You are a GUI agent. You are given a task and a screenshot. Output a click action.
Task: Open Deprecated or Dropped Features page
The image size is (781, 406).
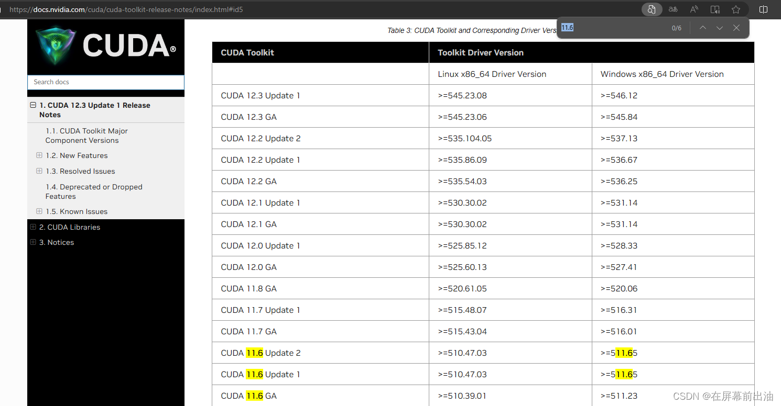click(94, 191)
